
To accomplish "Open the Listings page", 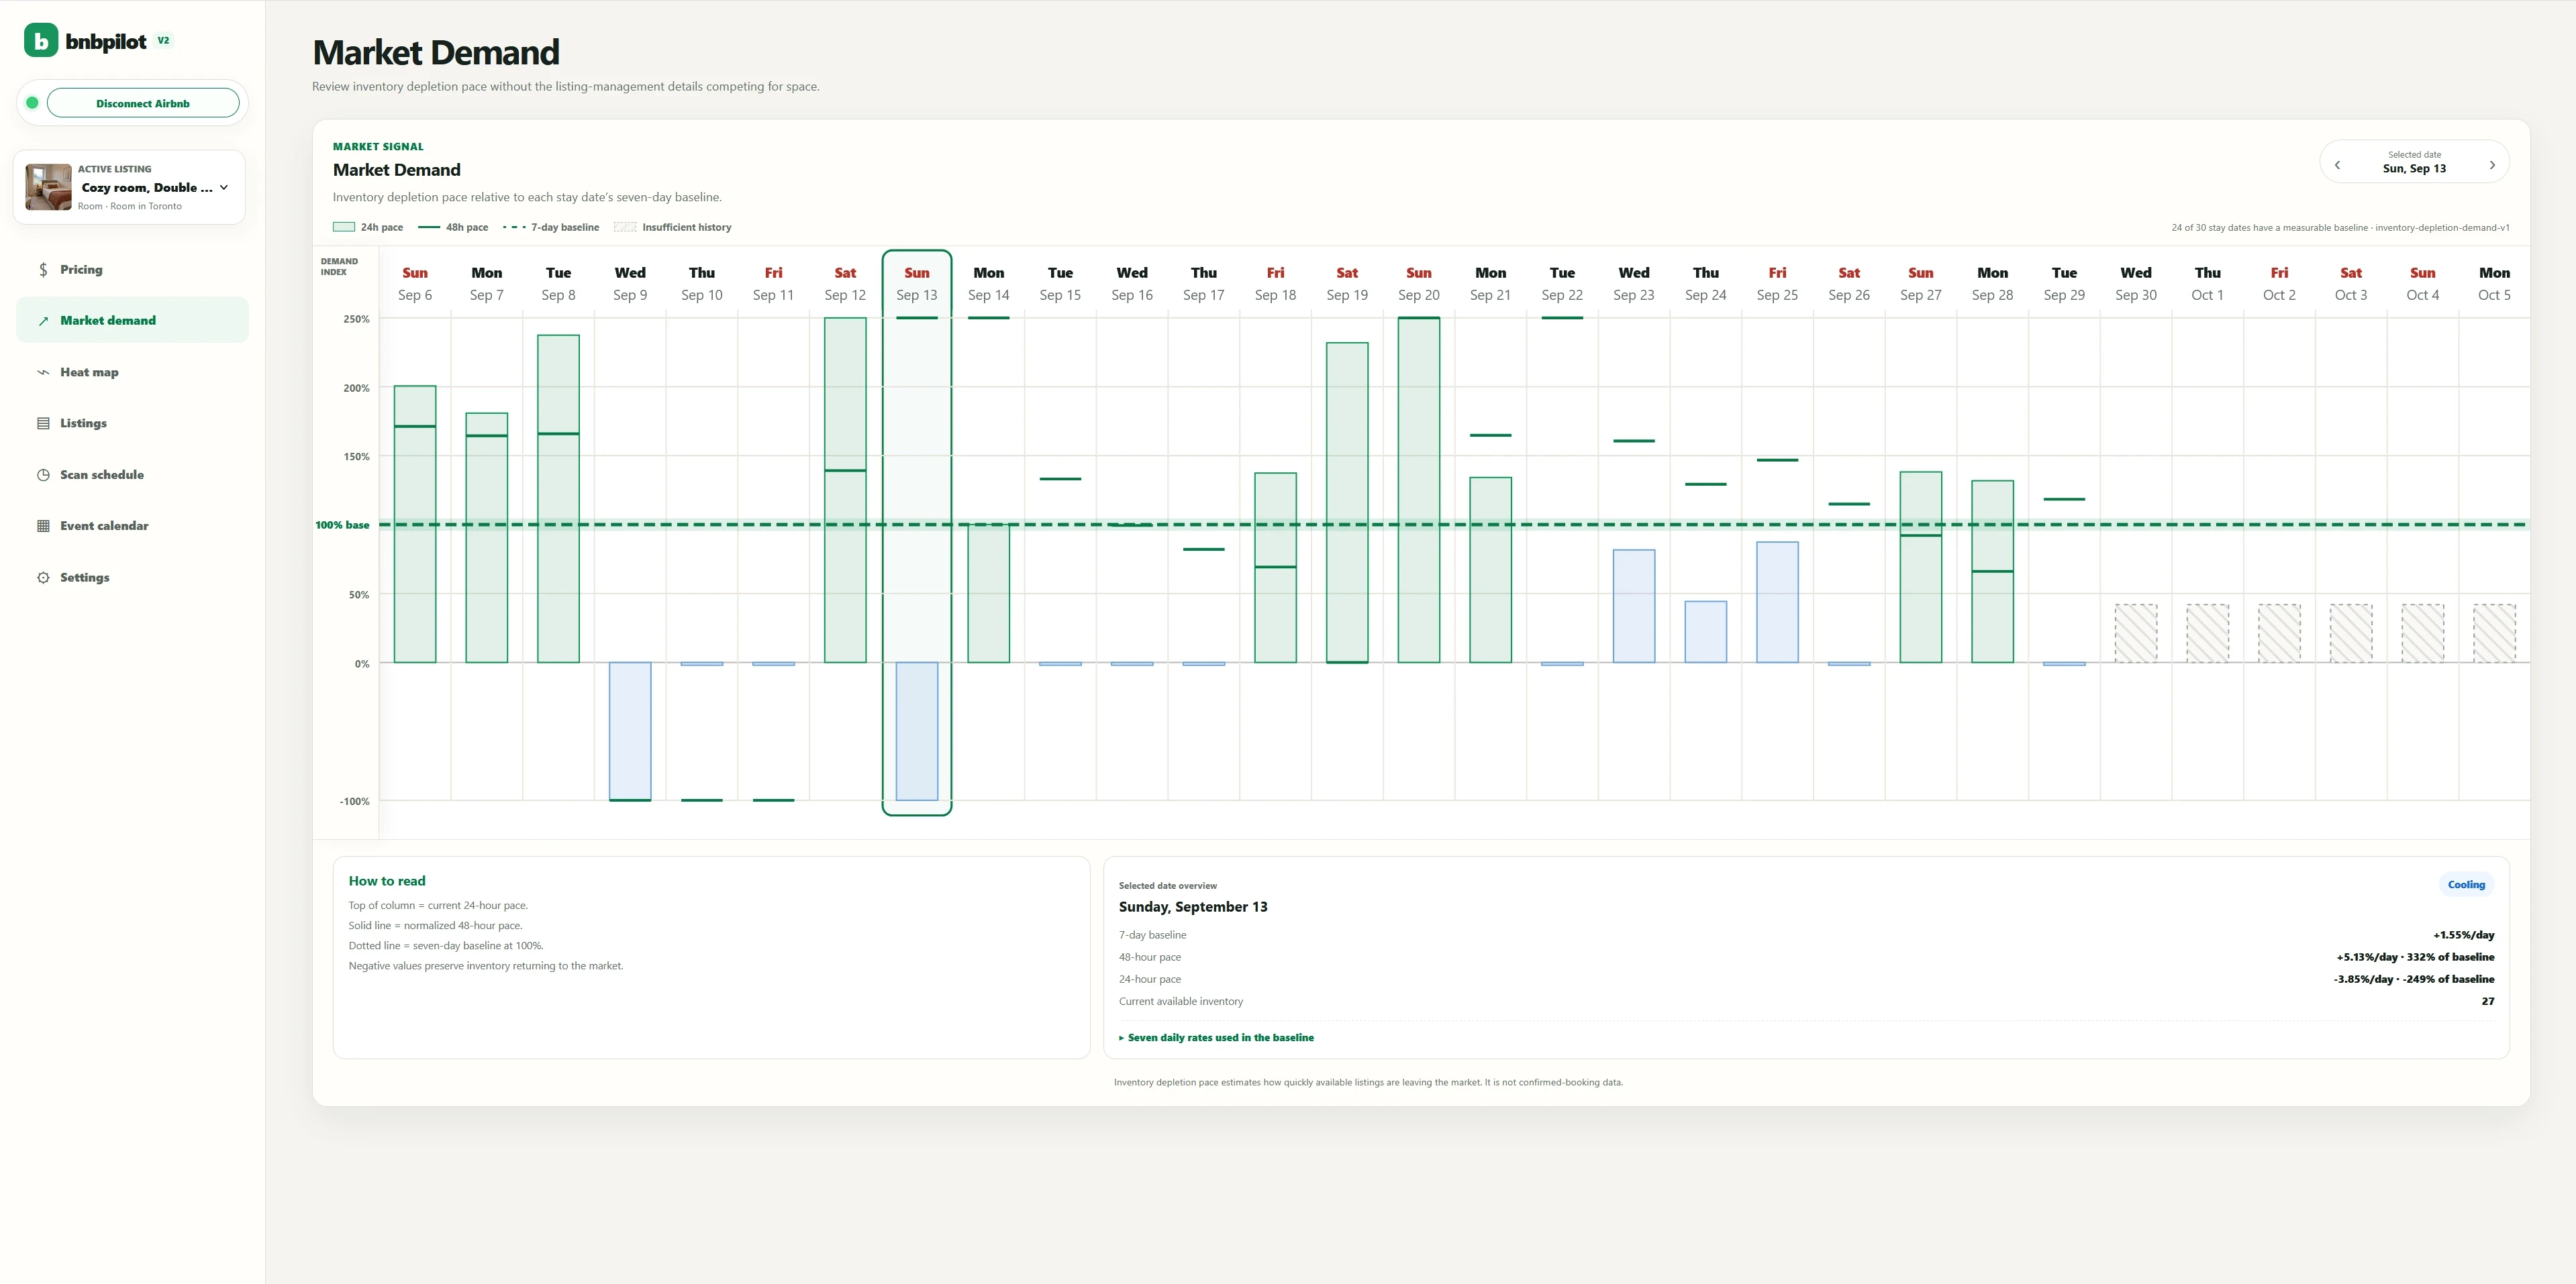I will click(132, 424).
